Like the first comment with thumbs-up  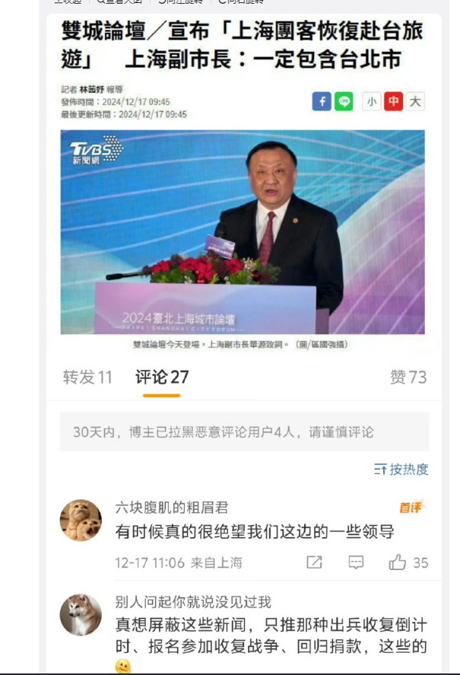point(397,562)
